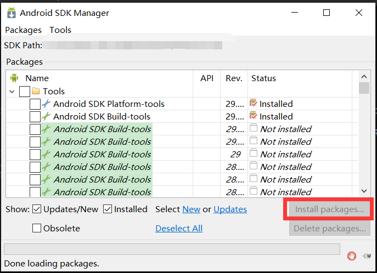This screenshot has width=377, height=273.
Task: Click the SDK Path value field
Action: pyautogui.click(x=133, y=45)
